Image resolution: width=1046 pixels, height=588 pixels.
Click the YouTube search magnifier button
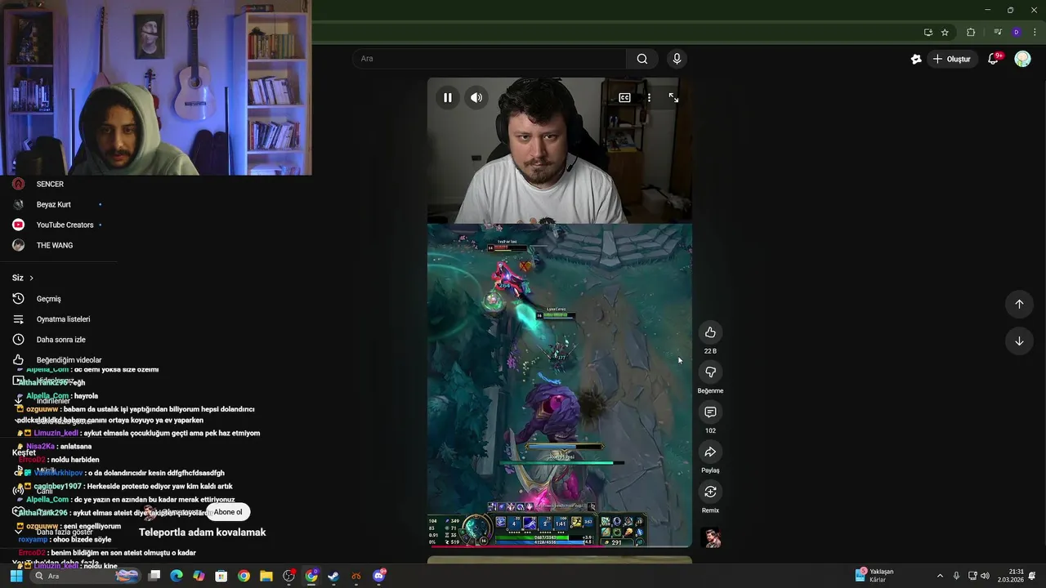click(x=642, y=59)
